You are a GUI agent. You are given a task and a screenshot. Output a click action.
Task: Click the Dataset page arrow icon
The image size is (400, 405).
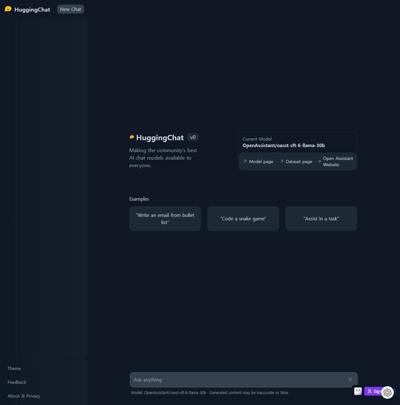(281, 161)
